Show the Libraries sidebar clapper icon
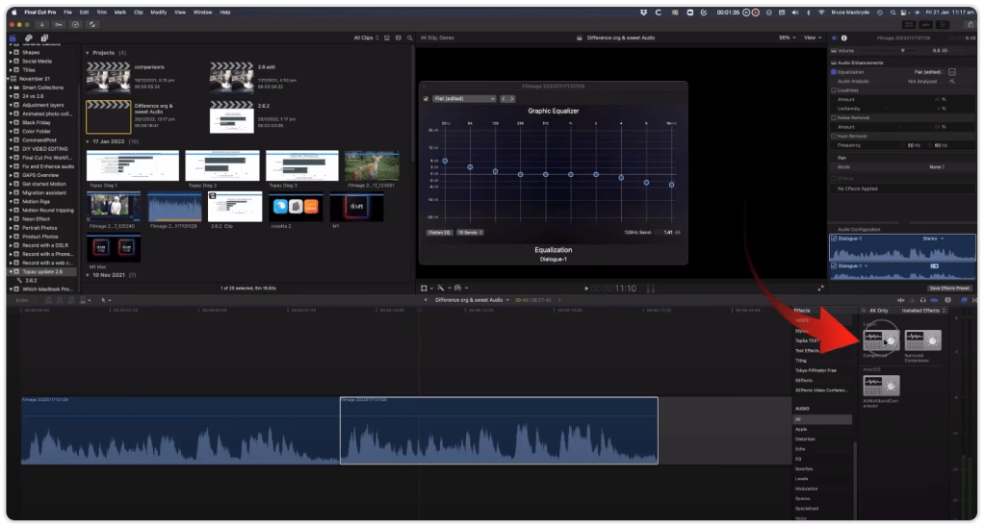 coord(13,38)
